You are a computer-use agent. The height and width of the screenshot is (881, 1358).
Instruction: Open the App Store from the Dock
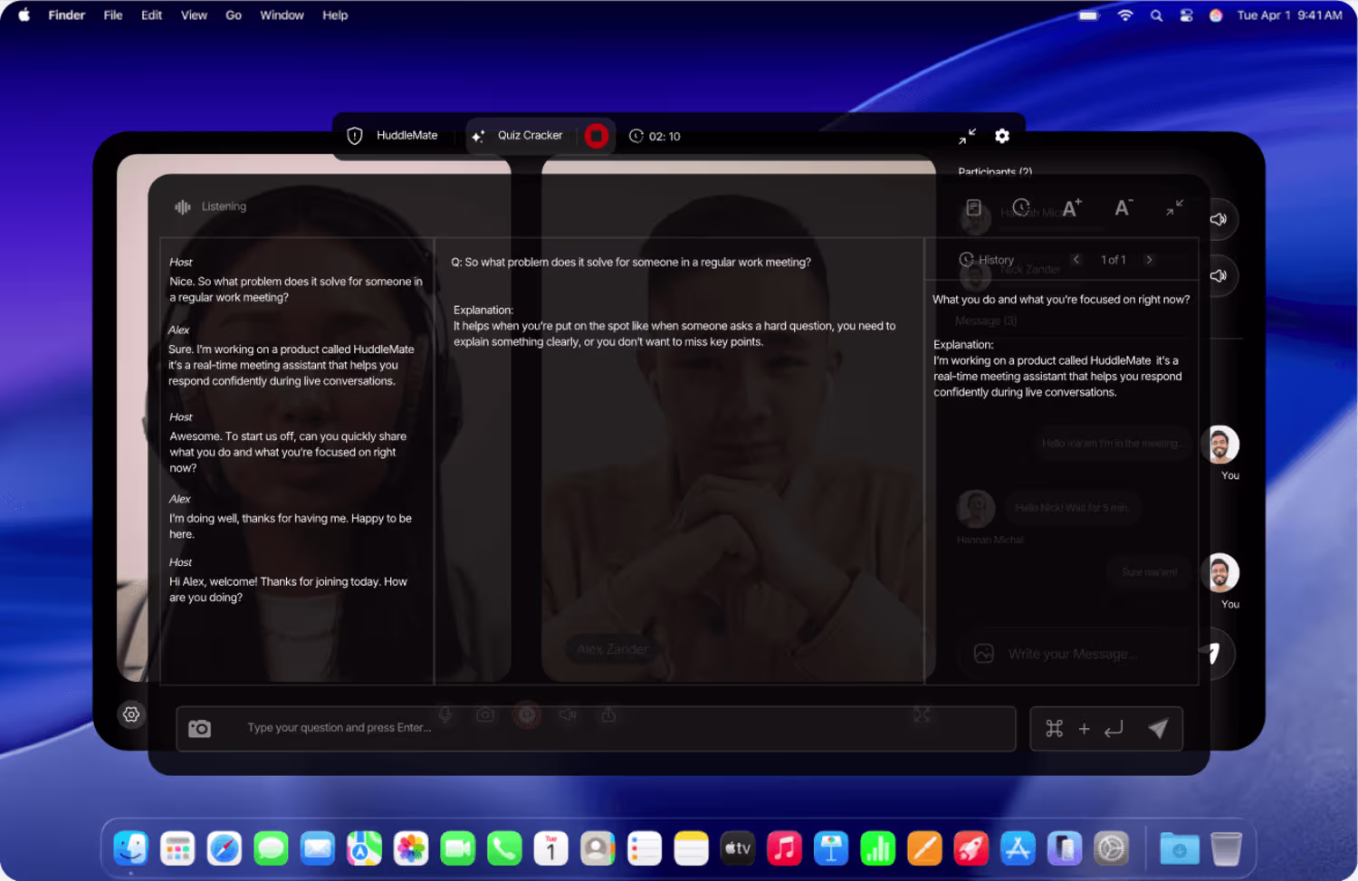coord(1018,848)
